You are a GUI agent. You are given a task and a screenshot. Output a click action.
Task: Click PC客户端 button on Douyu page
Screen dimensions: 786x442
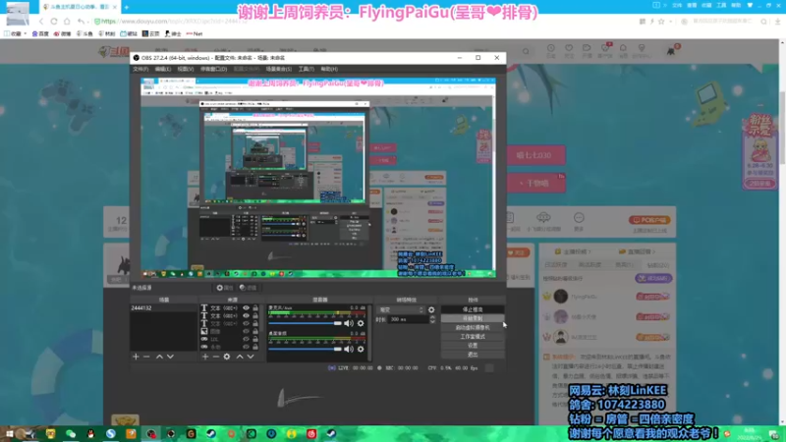click(649, 220)
